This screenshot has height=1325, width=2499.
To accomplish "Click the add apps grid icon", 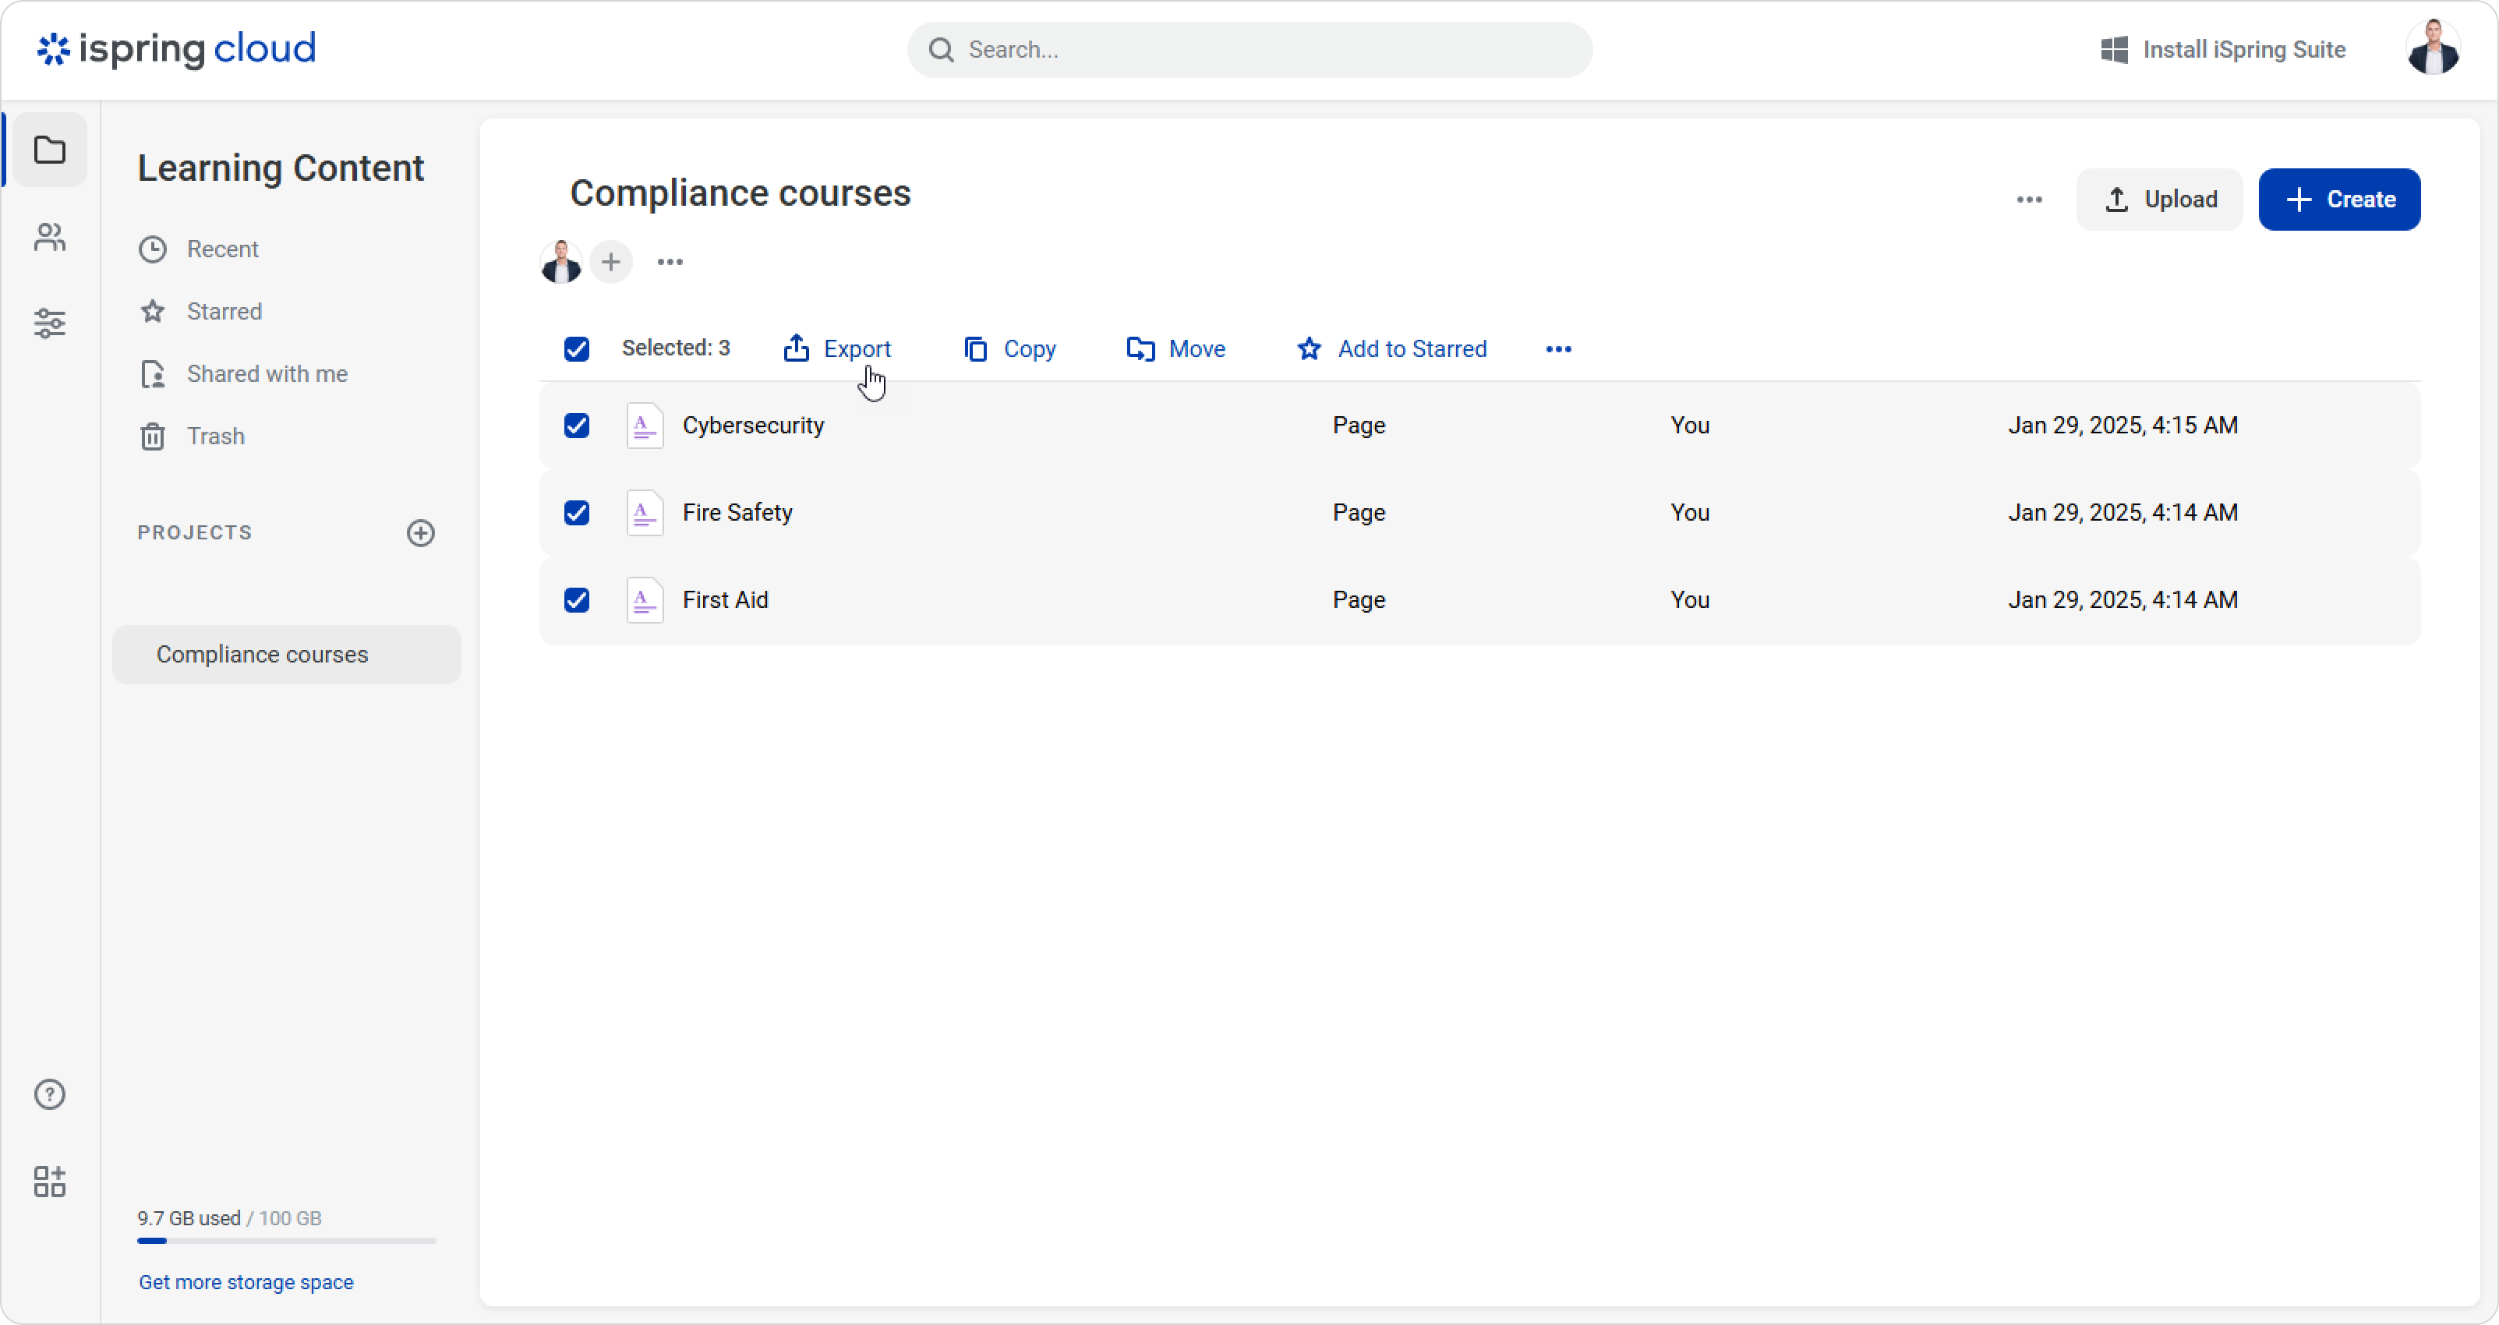I will (x=49, y=1181).
